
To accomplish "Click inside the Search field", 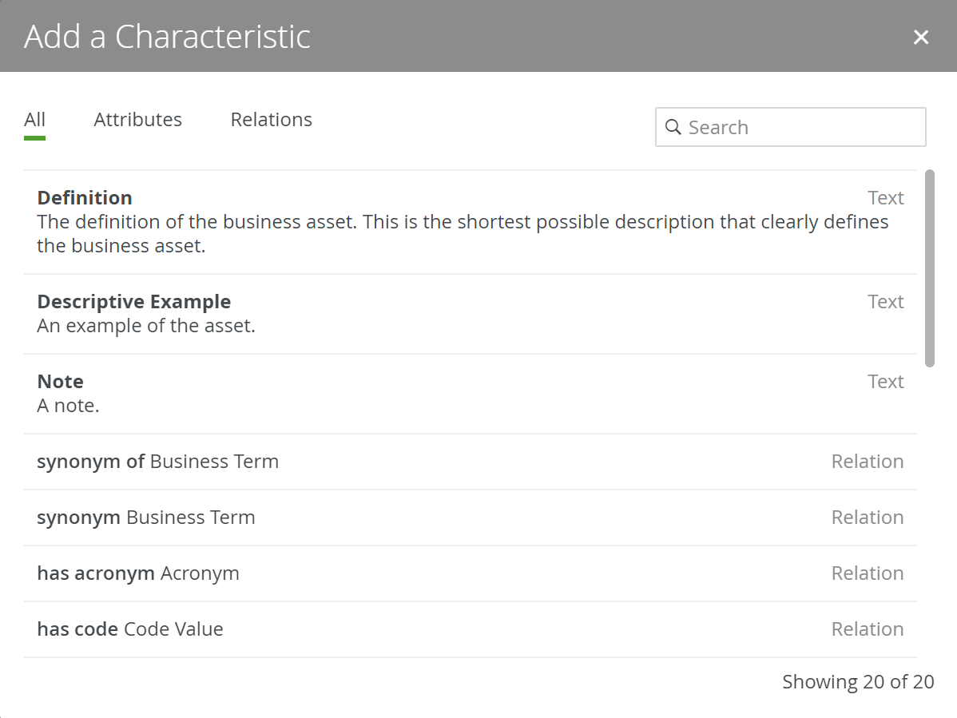I will (x=791, y=127).
